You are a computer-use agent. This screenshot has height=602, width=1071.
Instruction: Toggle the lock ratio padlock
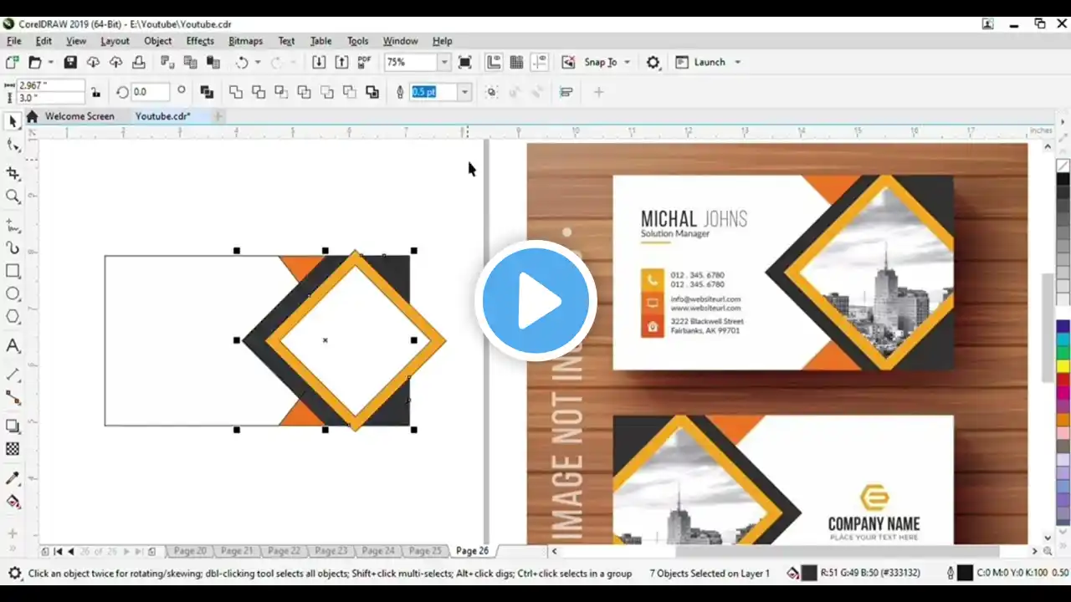coord(95,92)
